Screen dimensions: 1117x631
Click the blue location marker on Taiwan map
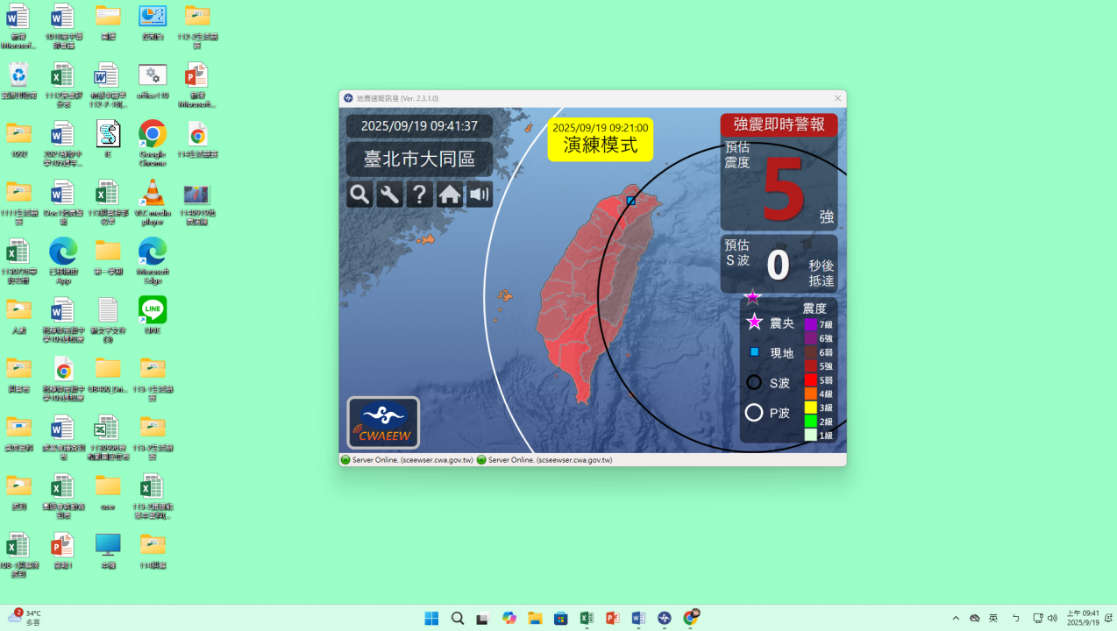(x=631, y=202)
